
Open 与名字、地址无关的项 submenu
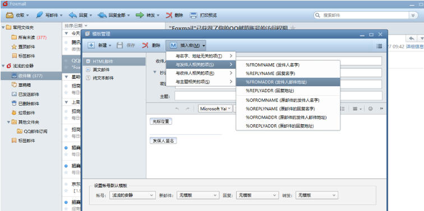201,56
